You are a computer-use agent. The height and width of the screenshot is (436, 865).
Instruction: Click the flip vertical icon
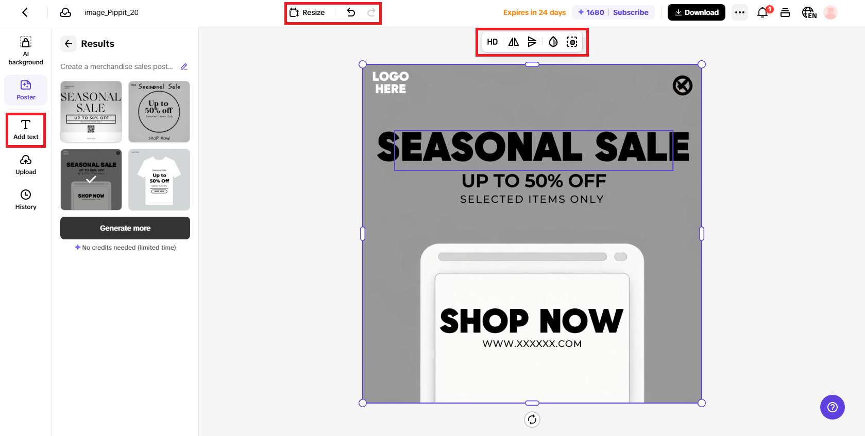pos(532,42)
